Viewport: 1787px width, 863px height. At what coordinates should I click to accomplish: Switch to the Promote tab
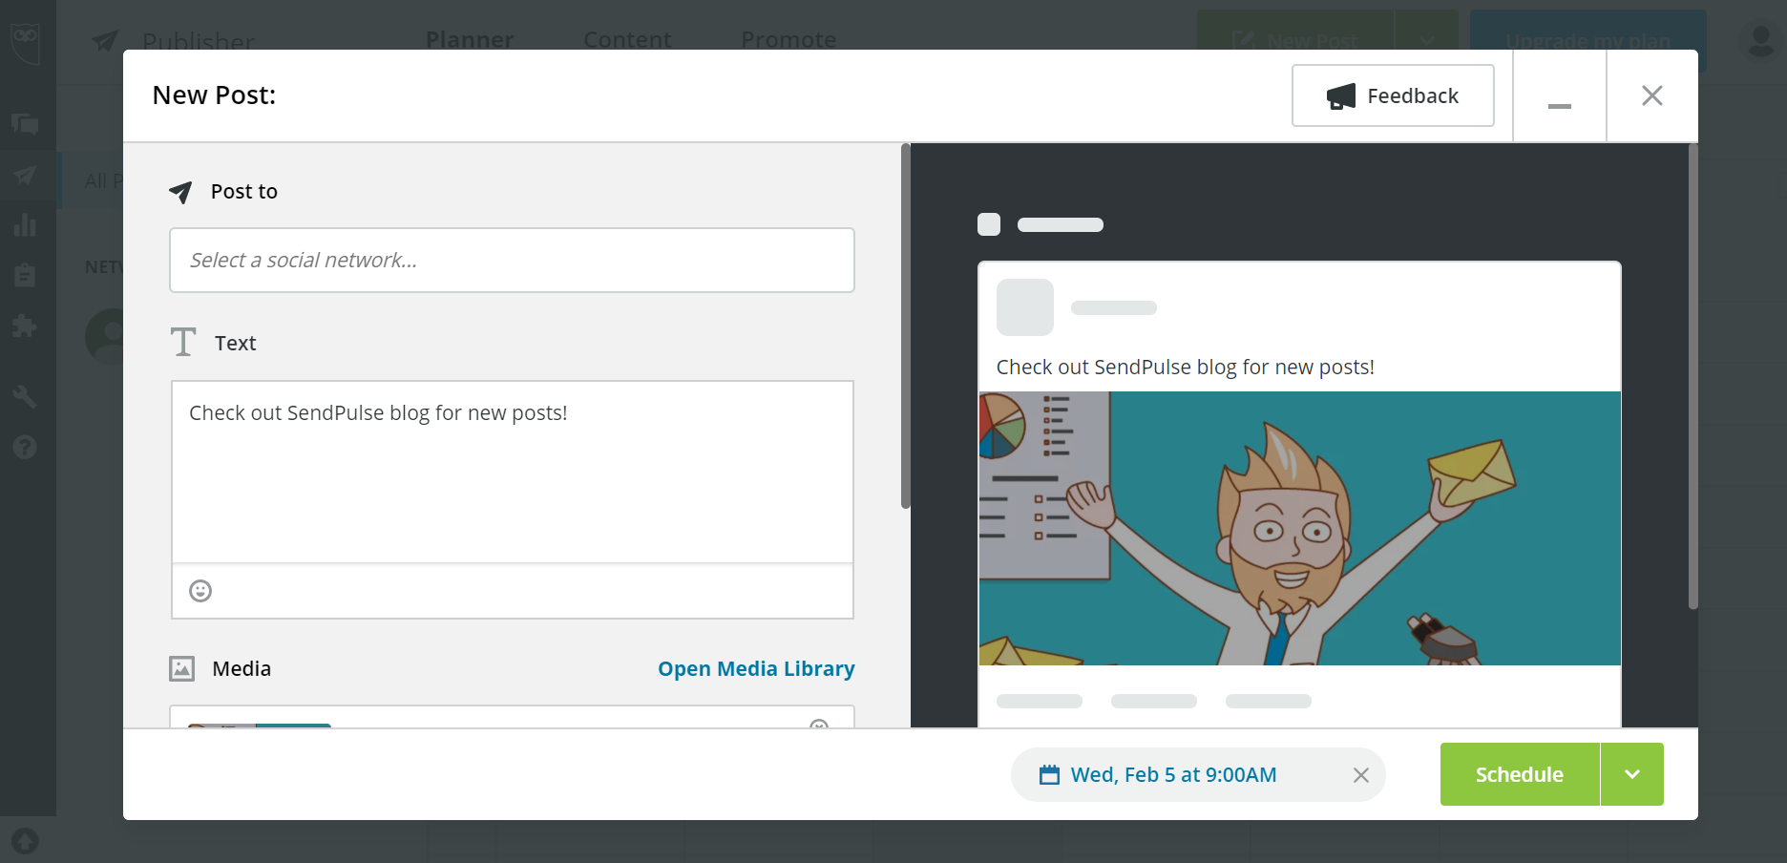pyautogui.click(x=788, y=40)
